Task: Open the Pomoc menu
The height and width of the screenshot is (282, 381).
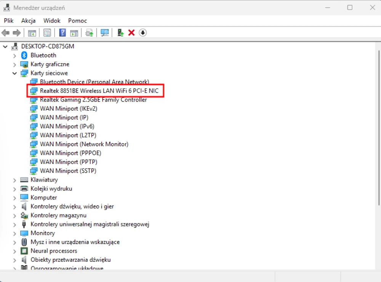Action: 77,21
